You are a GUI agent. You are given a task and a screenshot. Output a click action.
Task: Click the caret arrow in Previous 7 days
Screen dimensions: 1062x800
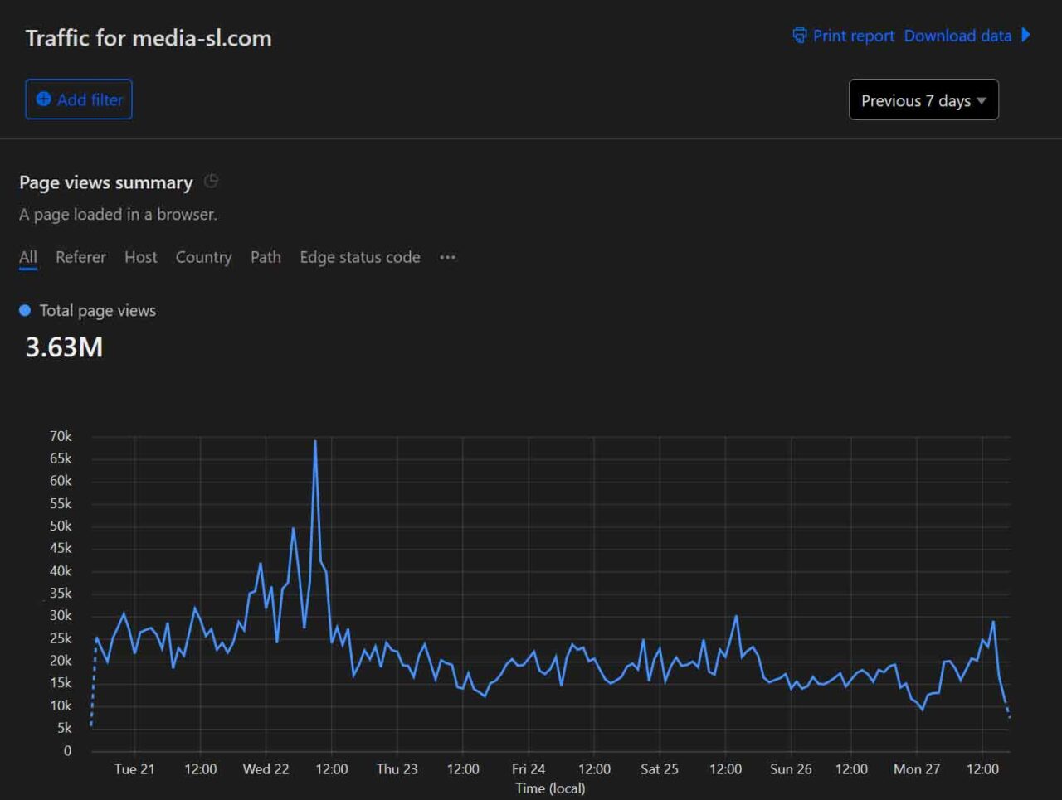point(982,101)
